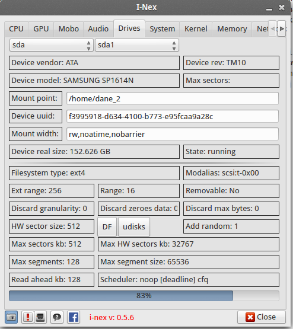Click the rw,noatime,nobarrier mount options field
The image size is (293, 329).
click(x=173, y=134)
